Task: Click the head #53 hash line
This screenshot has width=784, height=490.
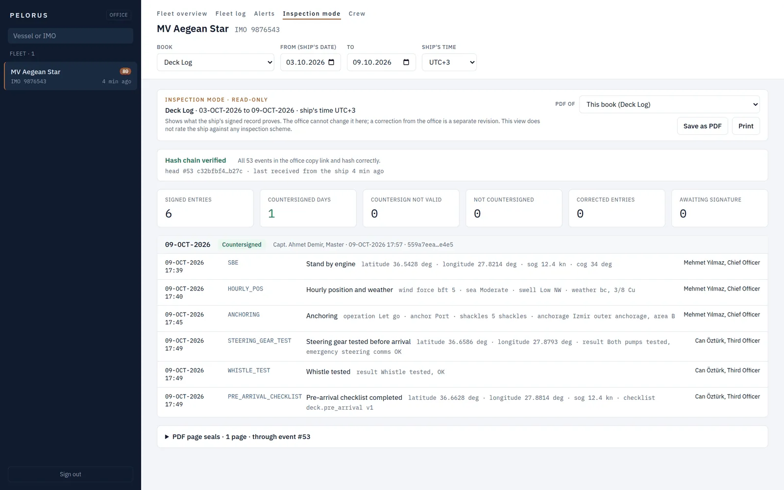Action: (274, 171)
